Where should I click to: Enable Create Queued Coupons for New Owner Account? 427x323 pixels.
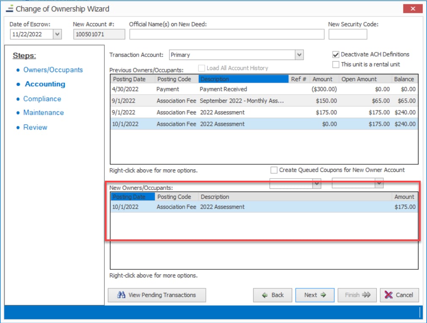(x=274, y=170)
